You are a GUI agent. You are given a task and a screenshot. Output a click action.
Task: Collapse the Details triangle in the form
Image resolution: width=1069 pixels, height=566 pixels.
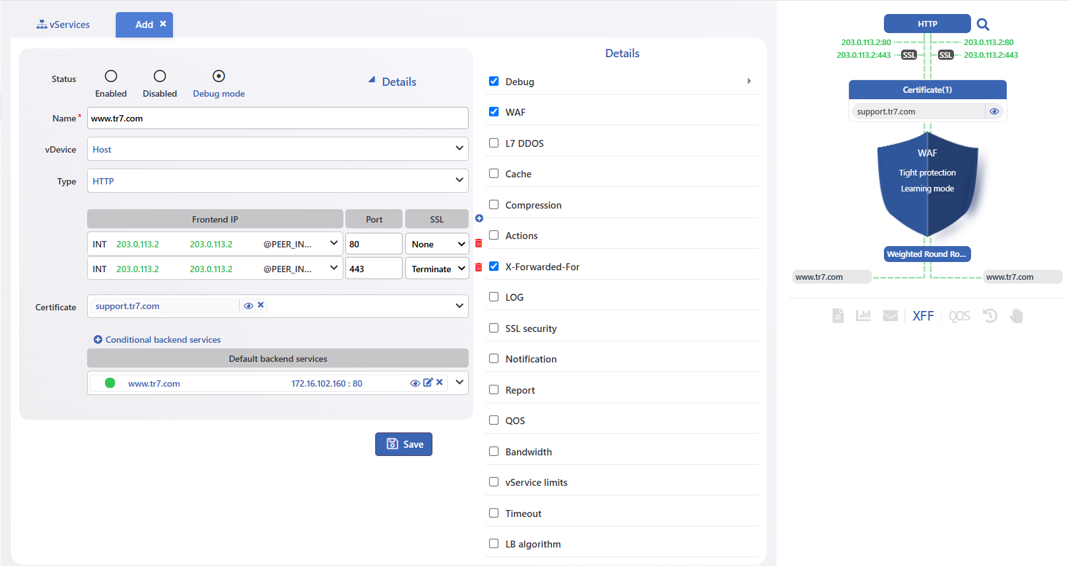tap(372, 80)
